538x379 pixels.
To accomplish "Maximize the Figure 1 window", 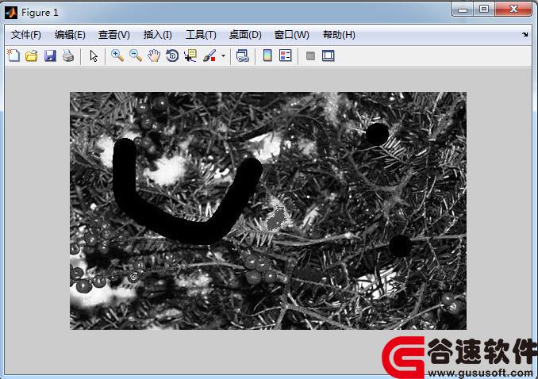I will (484, 10).
